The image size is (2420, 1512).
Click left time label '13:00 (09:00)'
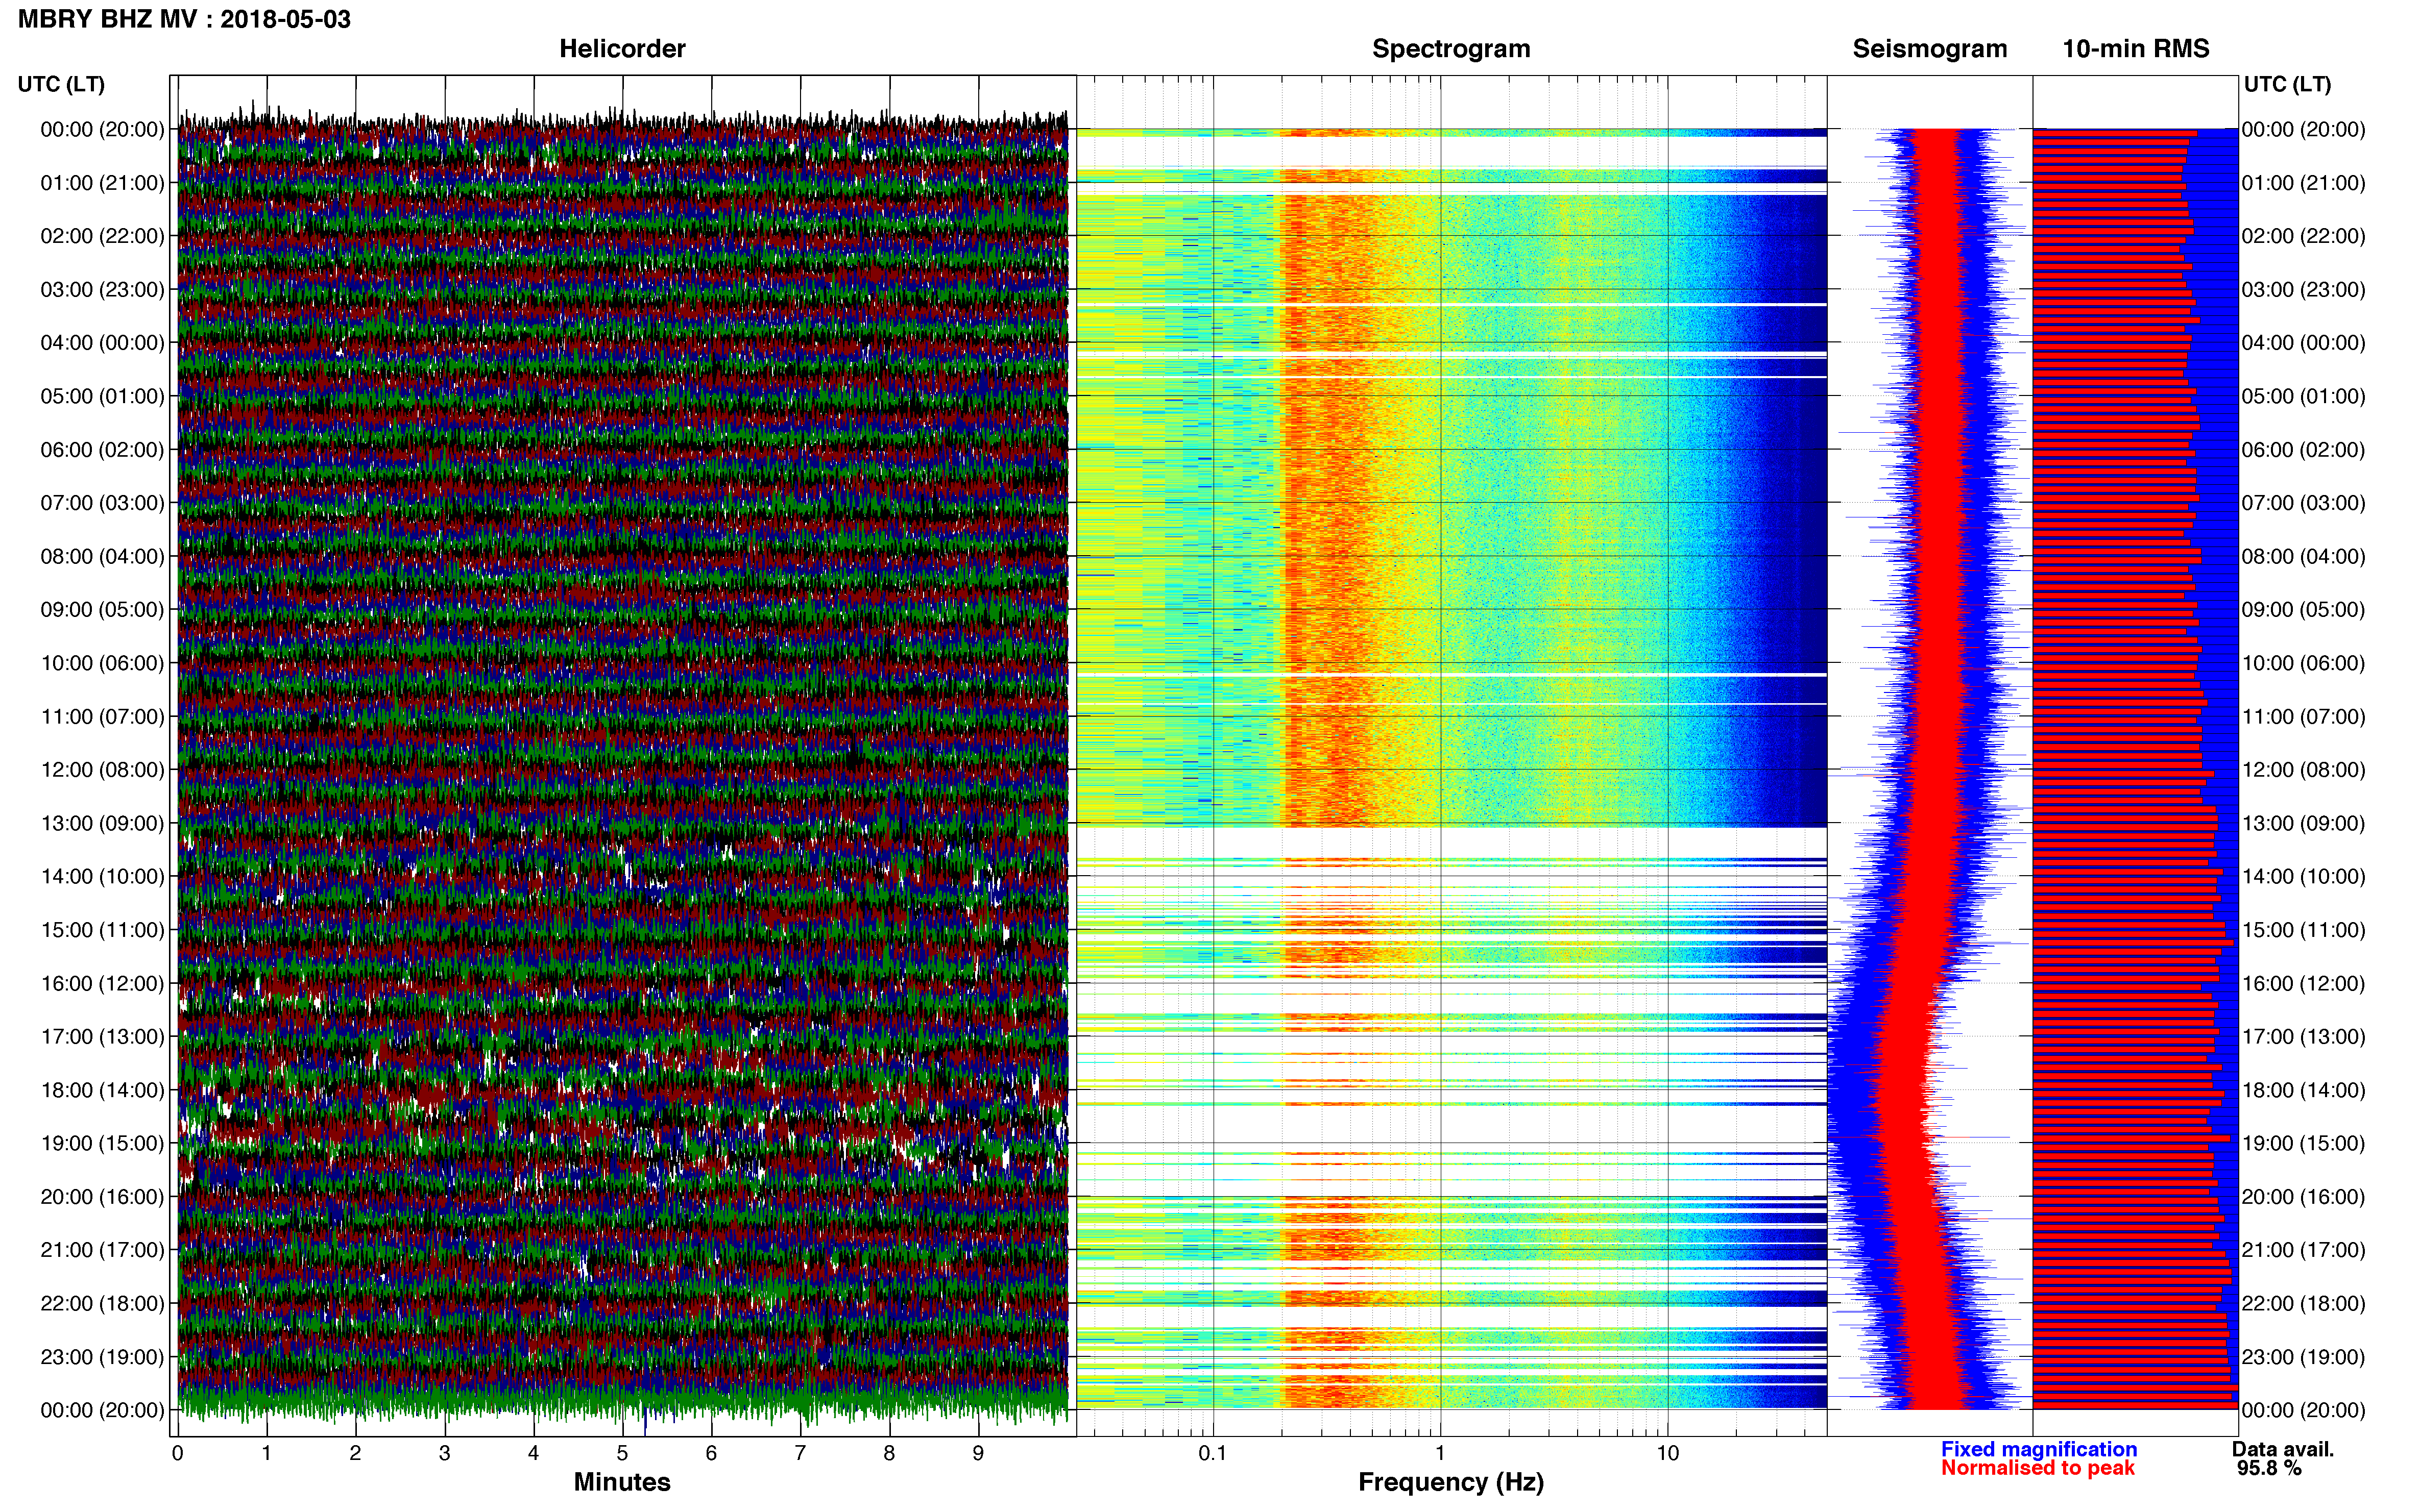(102, 823)
